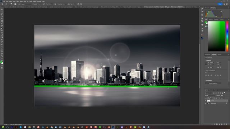This screenshot has width=230, height=129.
Task: Open smoothing options gear icon
Action: [69, 4]
